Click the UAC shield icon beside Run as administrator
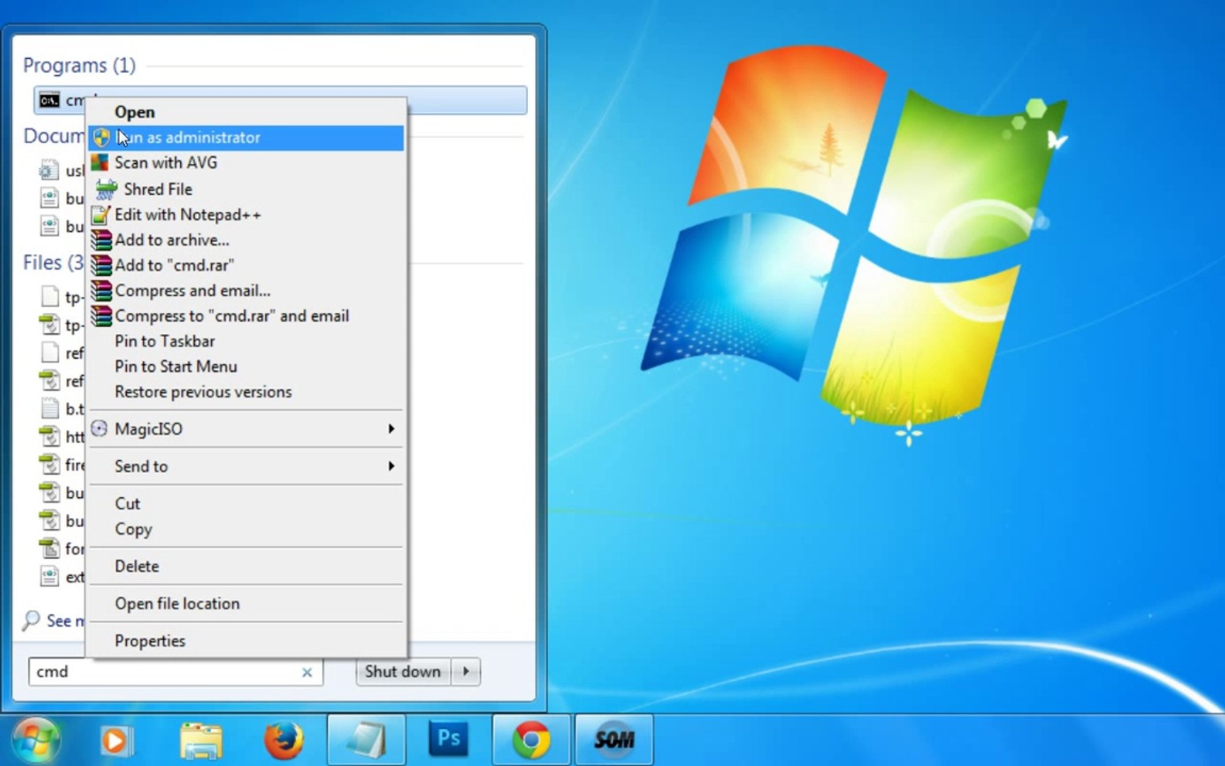The width and height of the screenshot is (1225, 766). coord(101,138)
